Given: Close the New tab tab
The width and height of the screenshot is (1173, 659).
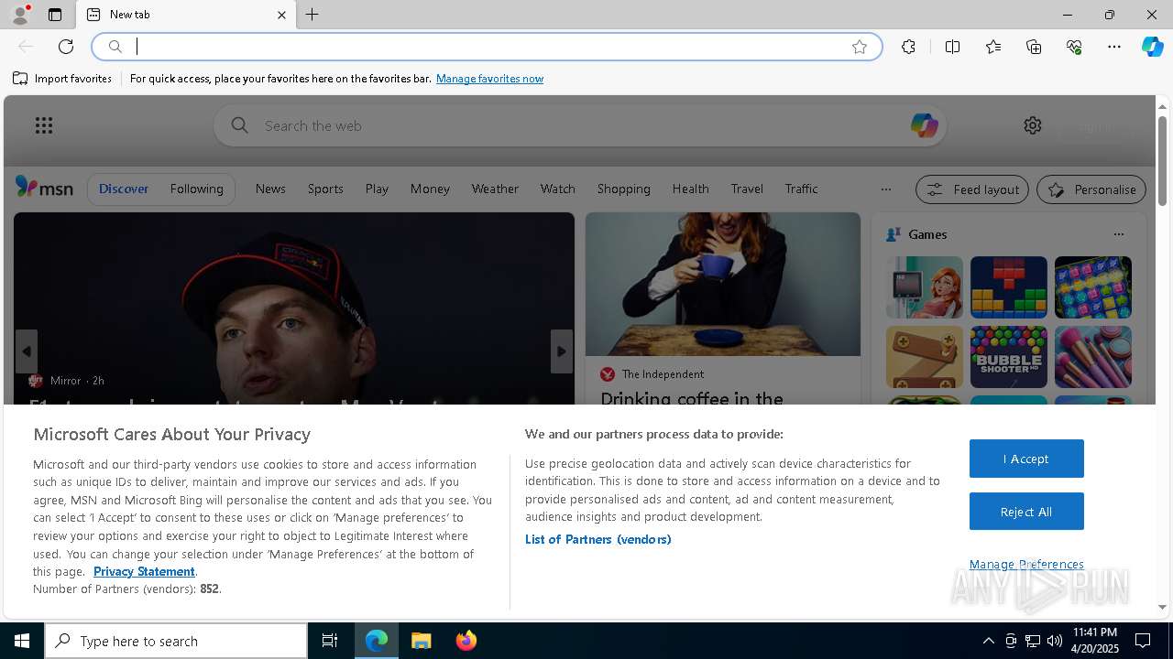Looking at the screenshot, I should pos(281,15).
